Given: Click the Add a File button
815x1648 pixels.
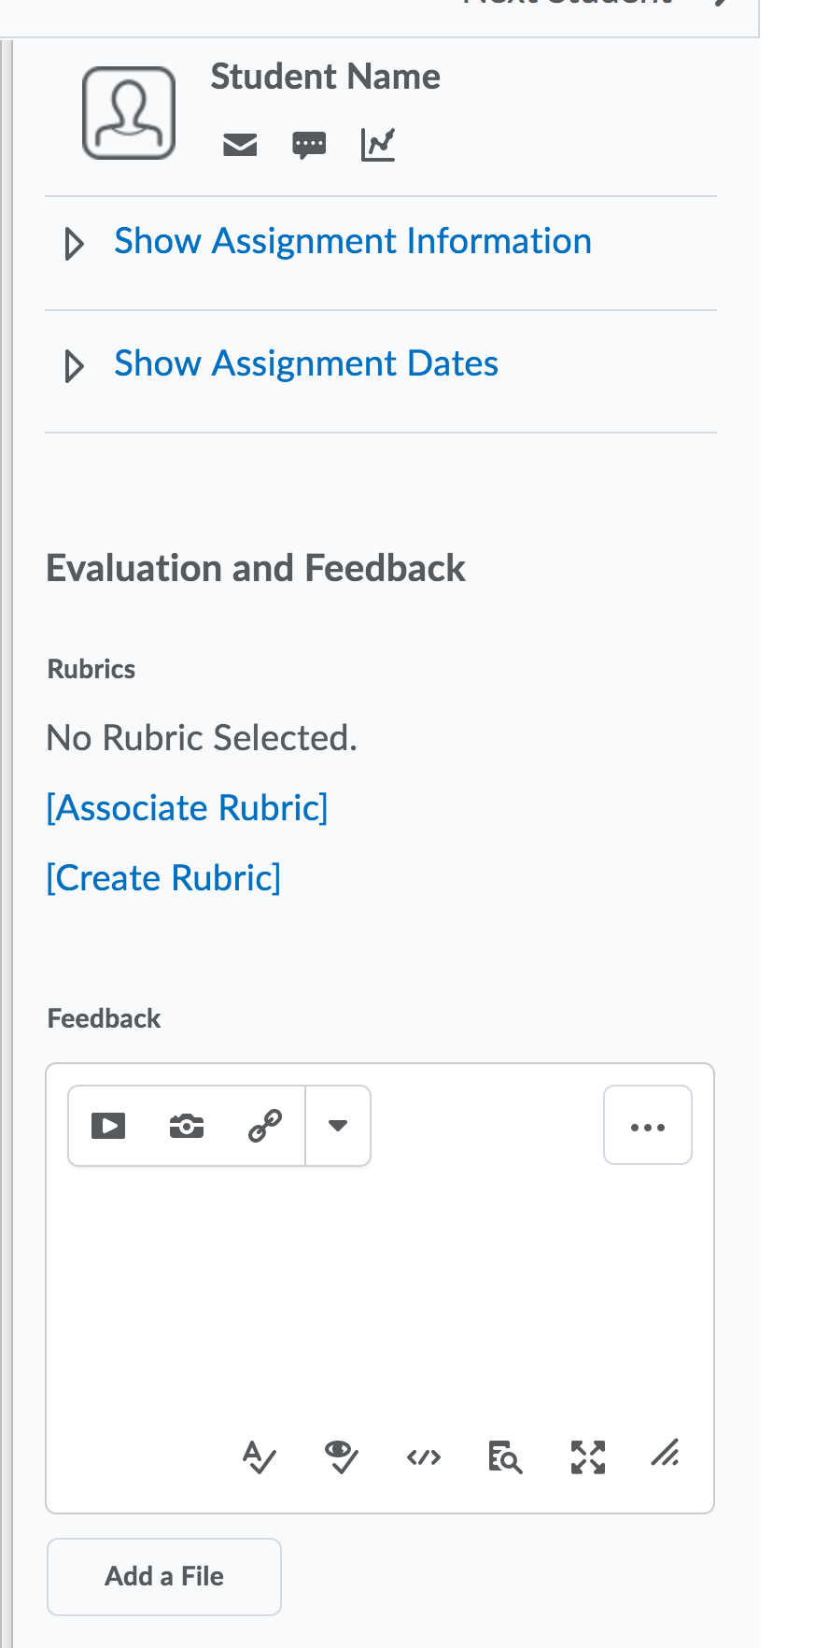Looking at the screenshot, I should point(164,1577).
